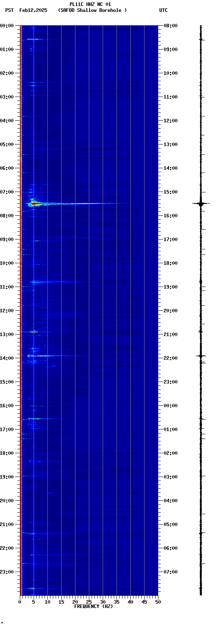This screenshot has height=627, width=218.
Task: Click the largest seismogram spike near 15:30 UTC
Action: pos(201,203)
